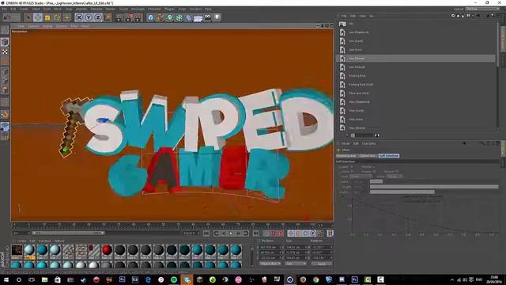The image size is (506, 285).
Task: Open the Mode dropdown in Soft Selection
Action: [x=394, y=176]
